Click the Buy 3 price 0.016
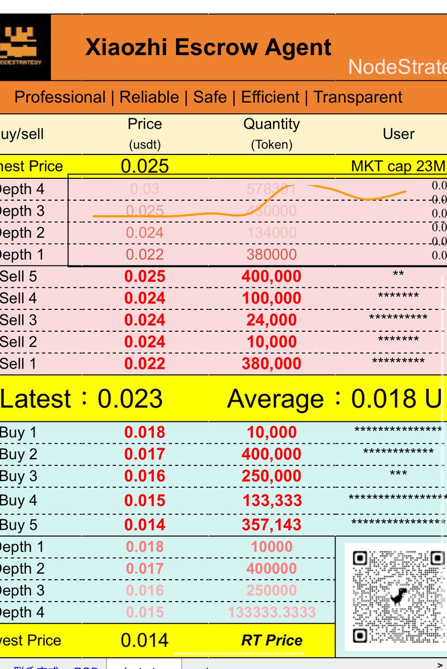The image size is (447, 669). (145, 476)
